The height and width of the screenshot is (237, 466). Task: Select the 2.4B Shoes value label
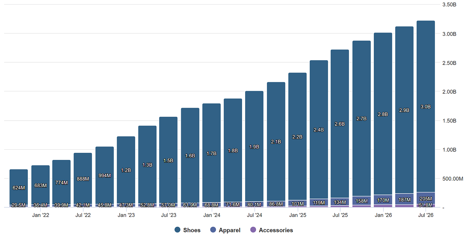click(318, 130)
